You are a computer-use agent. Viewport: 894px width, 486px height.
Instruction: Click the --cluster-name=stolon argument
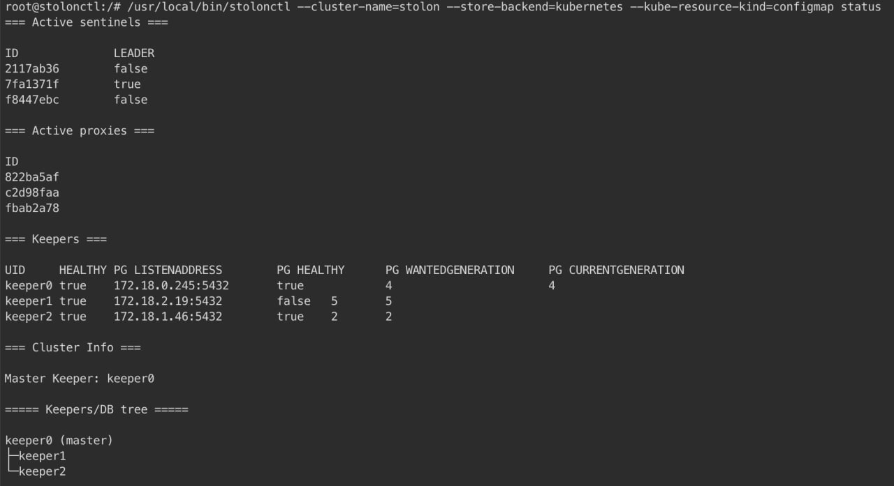coord(354,7)
